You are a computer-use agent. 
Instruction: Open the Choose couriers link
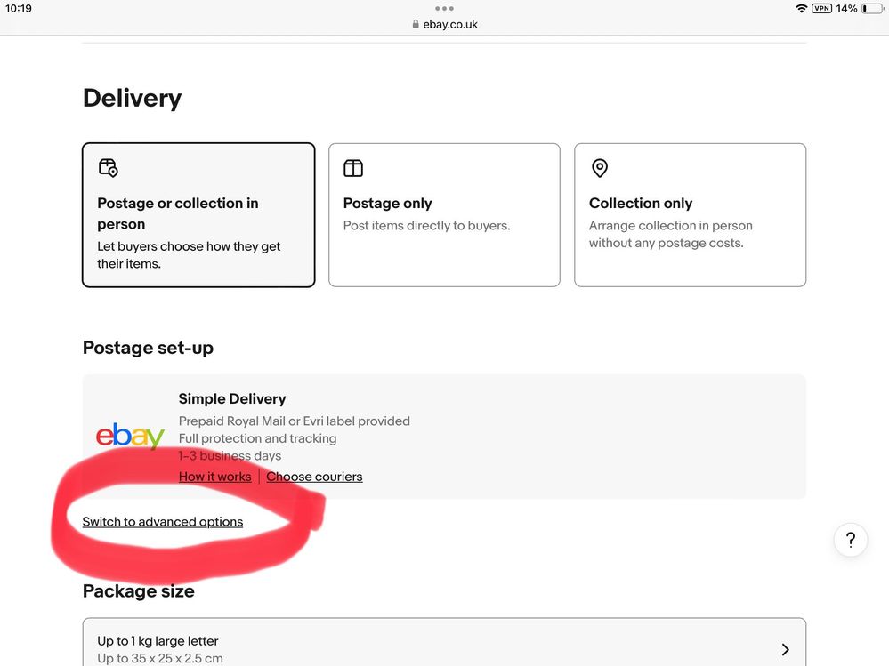314,477
